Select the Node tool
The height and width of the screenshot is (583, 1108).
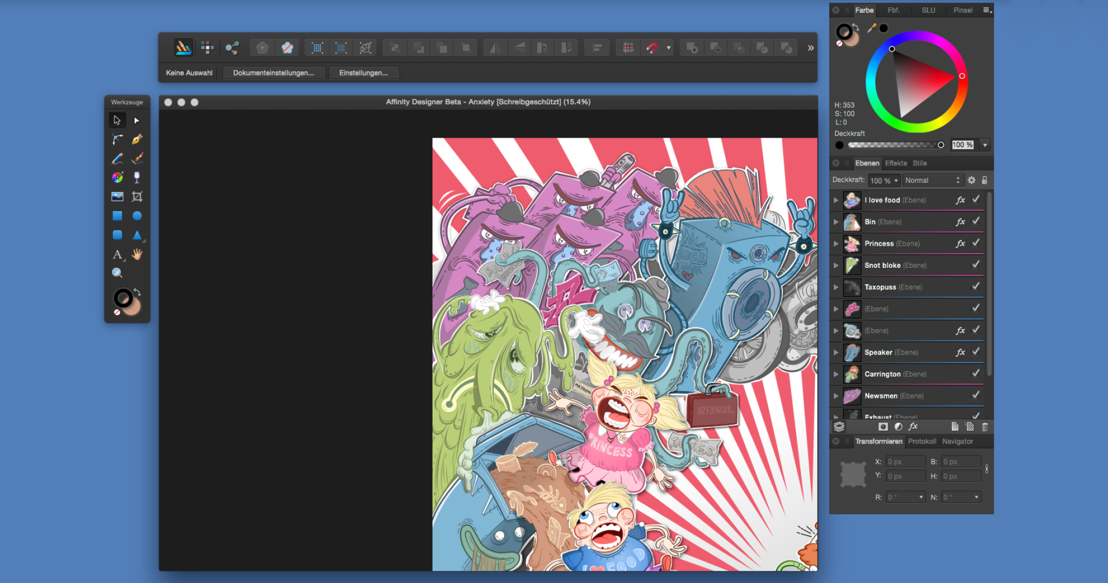(x=137, y=120)
